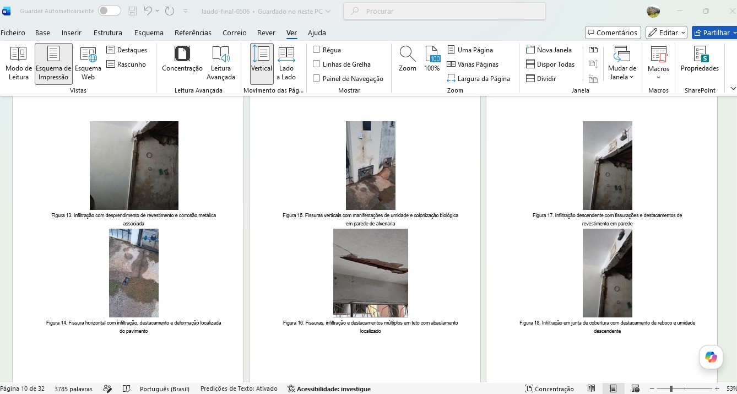Screen dimensions: 737x394
Task: Select Uma Página zoom option
Action: point(470,50)
